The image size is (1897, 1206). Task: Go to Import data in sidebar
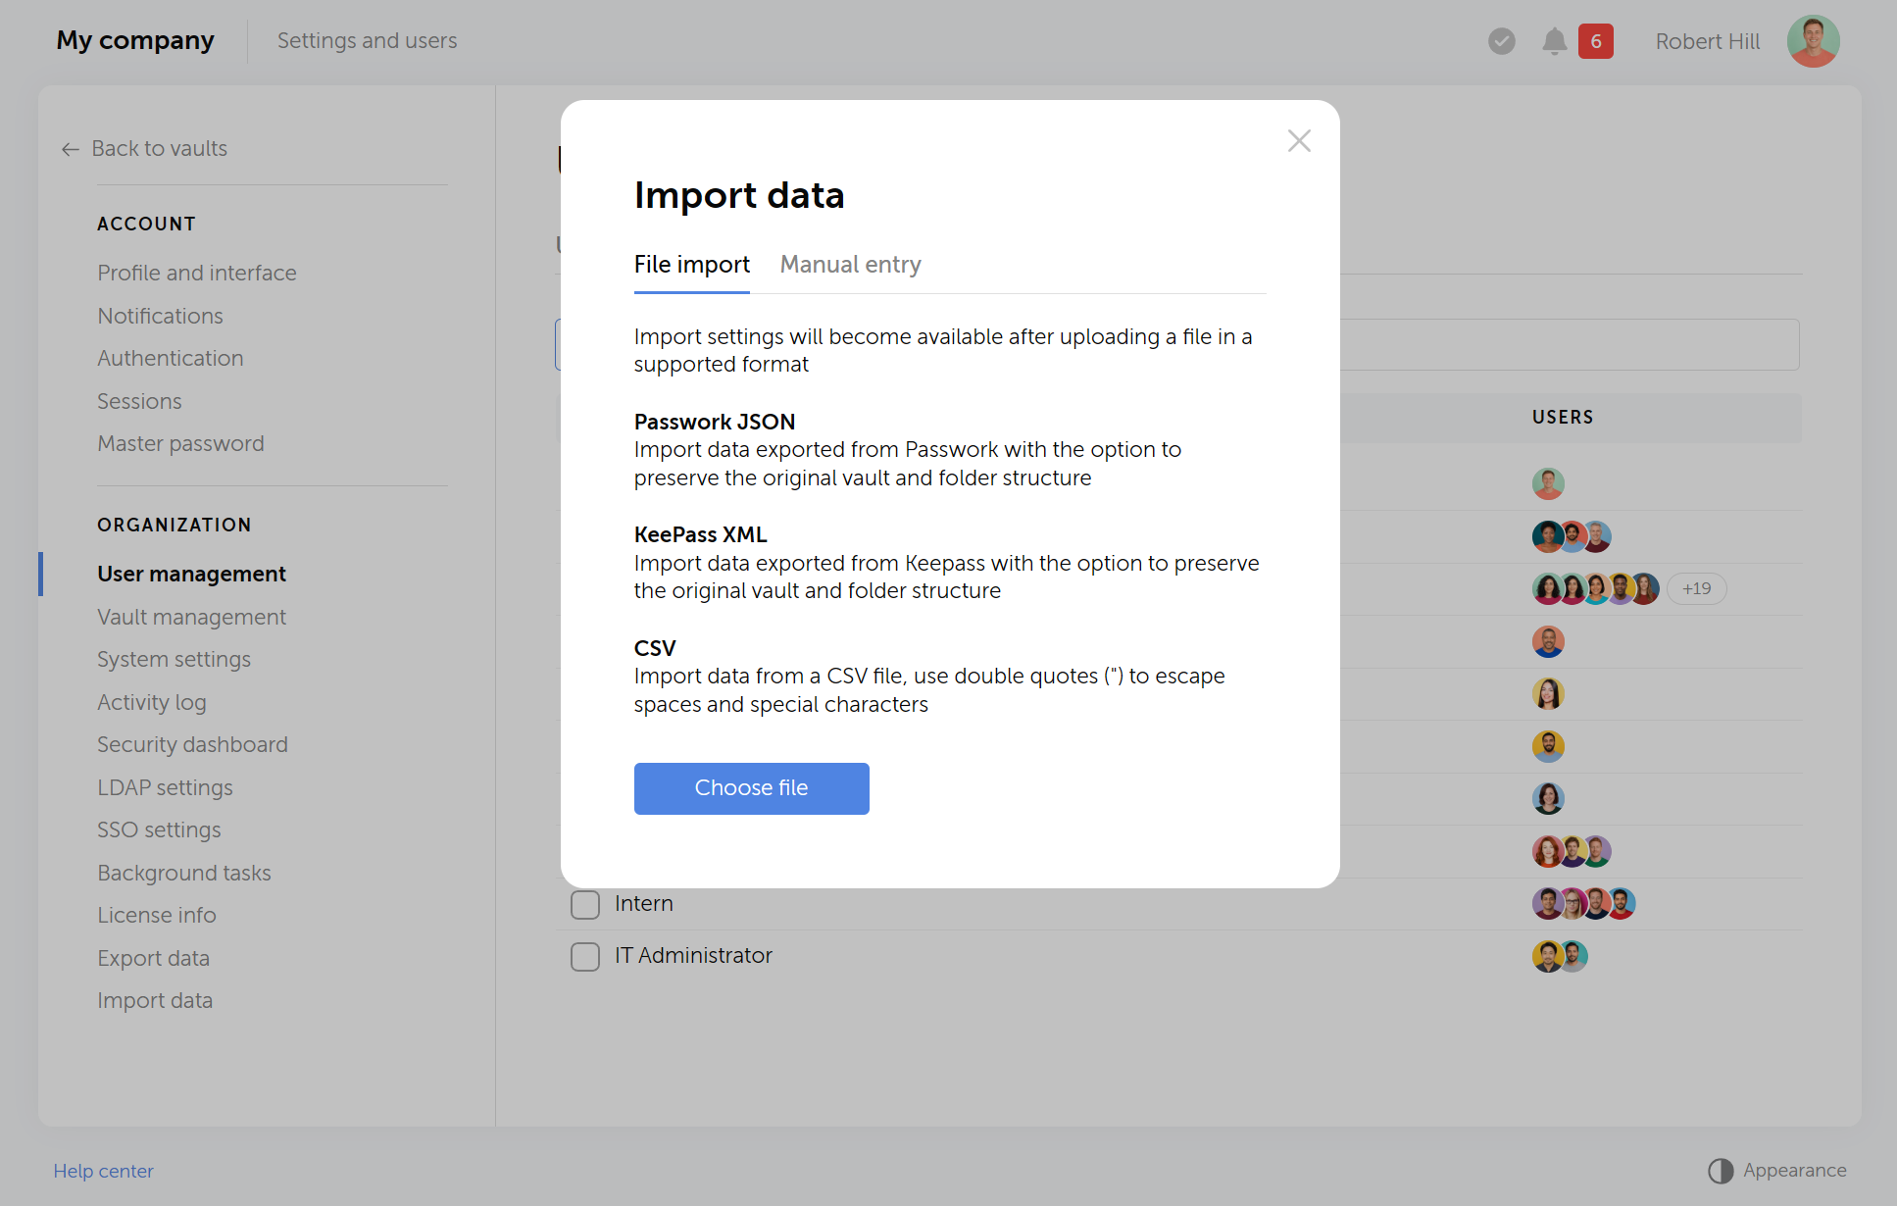click(x=155, y=1000)
